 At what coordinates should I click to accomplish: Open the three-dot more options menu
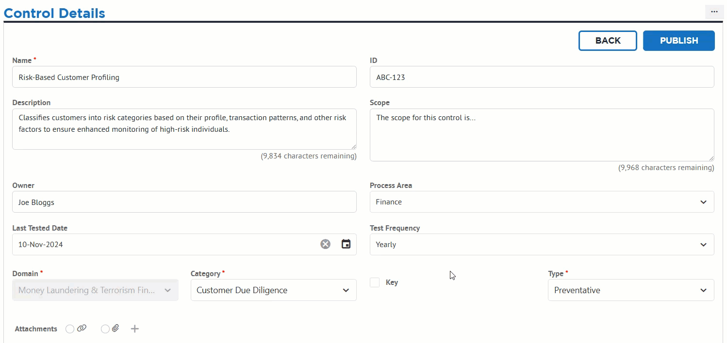click(714, 12)
